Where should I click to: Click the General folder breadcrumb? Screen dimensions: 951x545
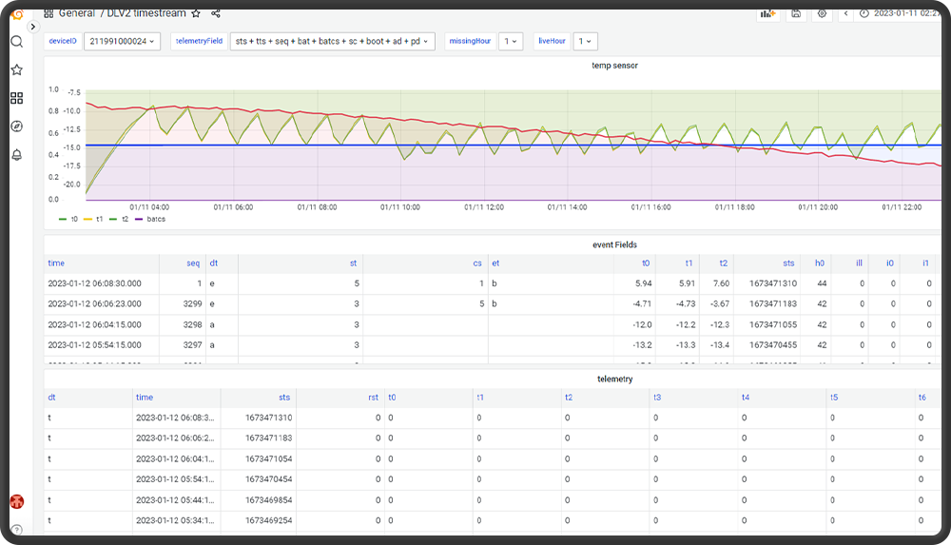76,13
